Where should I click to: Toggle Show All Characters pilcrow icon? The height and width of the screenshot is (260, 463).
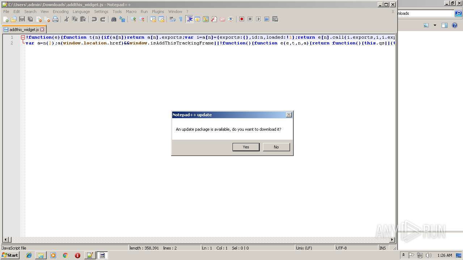(x=180, y=19)
